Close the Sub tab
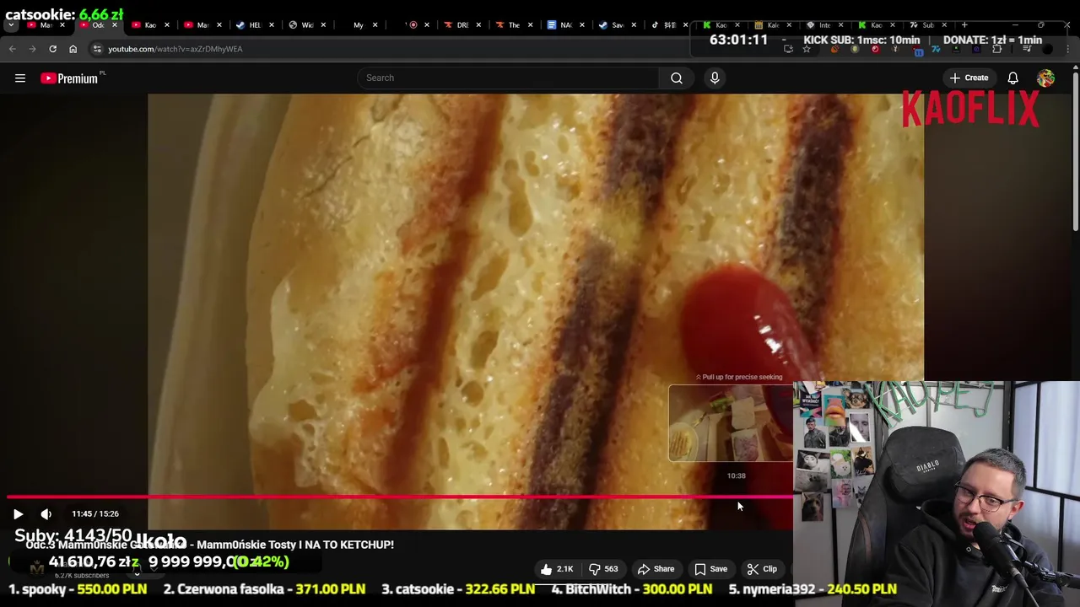1080x607 pixels. (944, 25)
